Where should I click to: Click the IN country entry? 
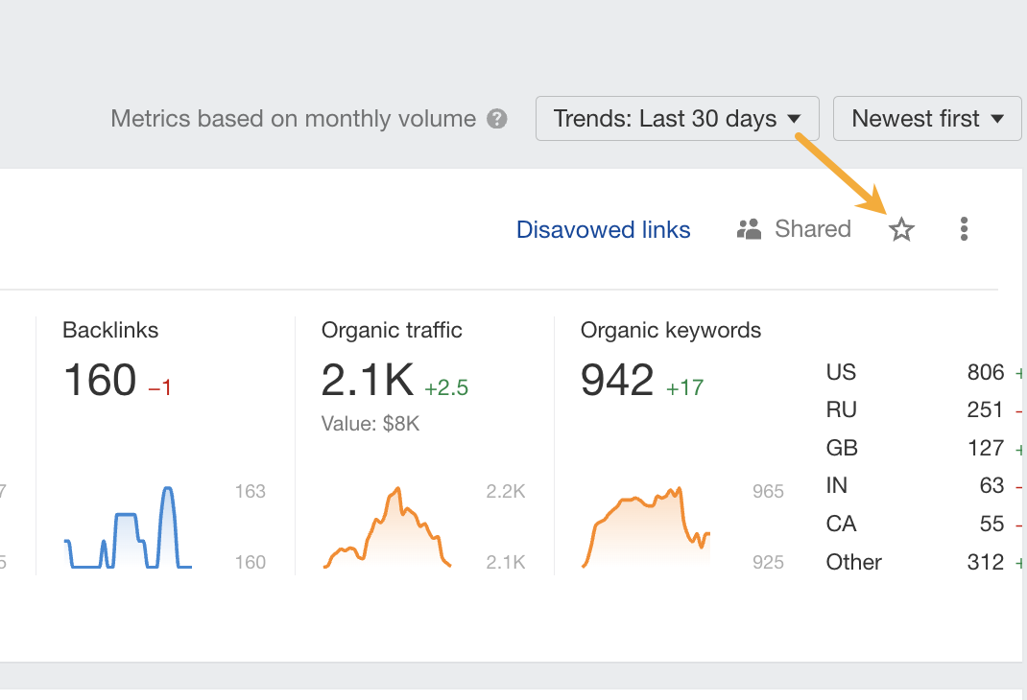(912, 485)
